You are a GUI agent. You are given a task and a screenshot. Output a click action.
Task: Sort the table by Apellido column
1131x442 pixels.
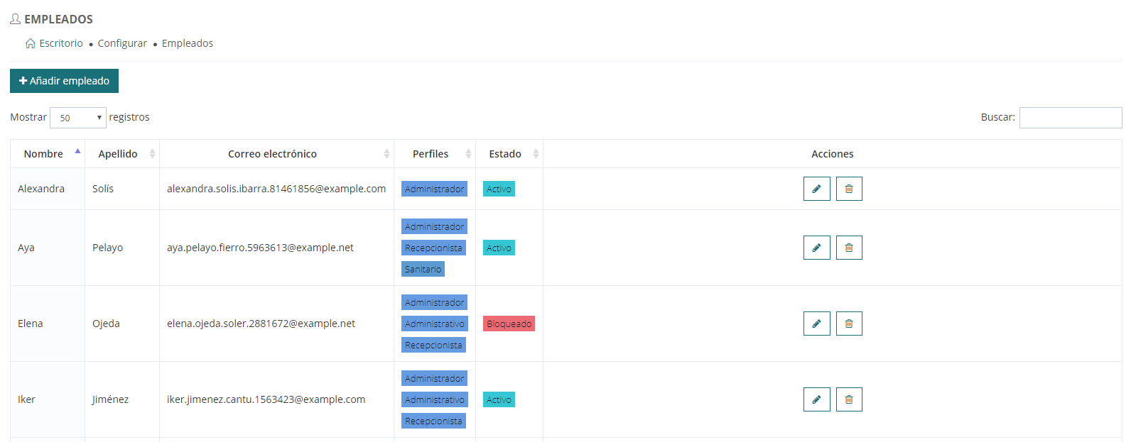pyautogui.click(x=119, y=154)
